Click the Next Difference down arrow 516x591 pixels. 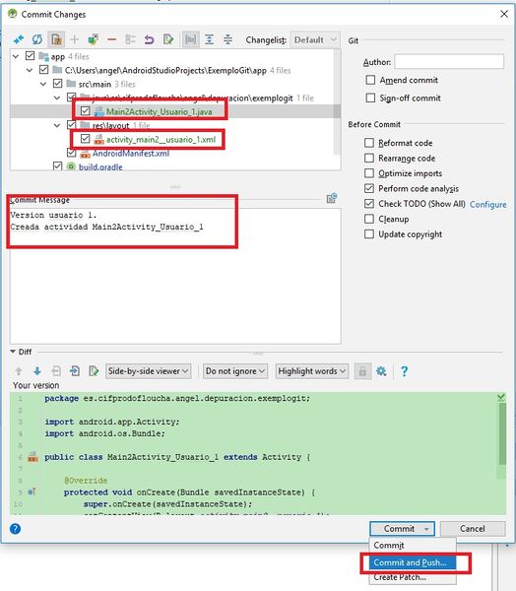tap(37, 371)
